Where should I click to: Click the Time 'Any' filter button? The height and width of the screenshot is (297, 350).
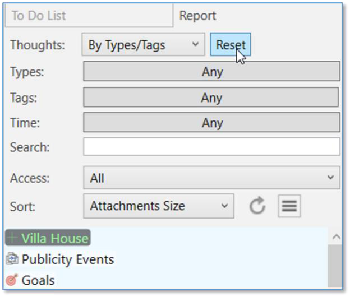(x=211, y=123)
